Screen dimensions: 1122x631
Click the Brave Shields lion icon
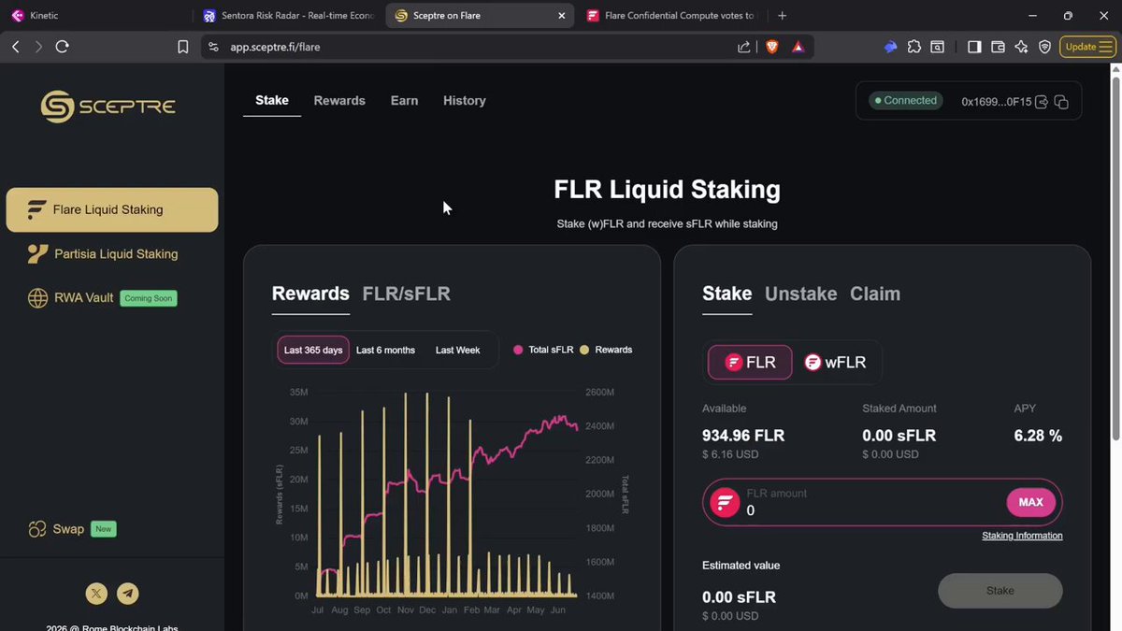pyautogui.click(x=771, y=47)
